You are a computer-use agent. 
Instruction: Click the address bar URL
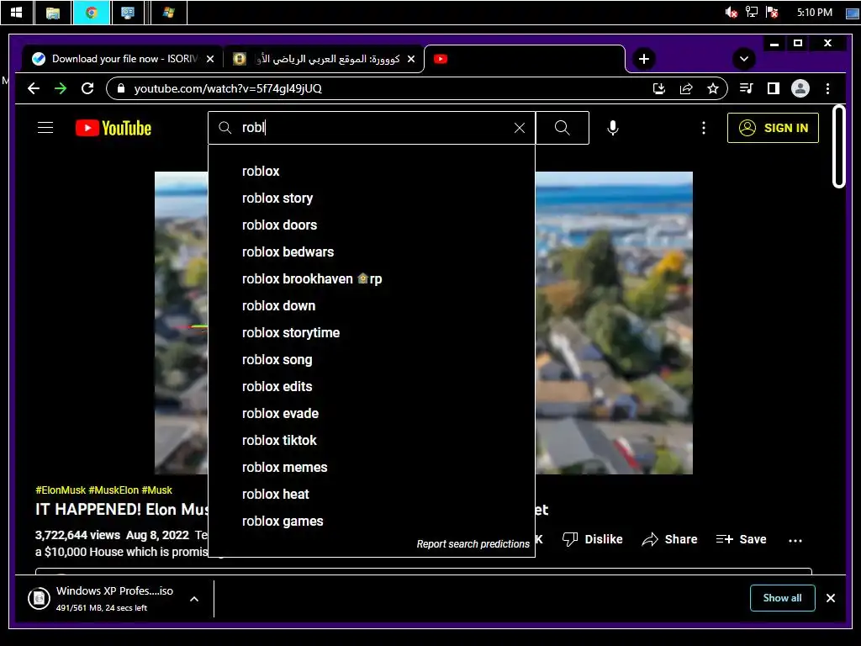pyautogui.click(x=228, y=88)
